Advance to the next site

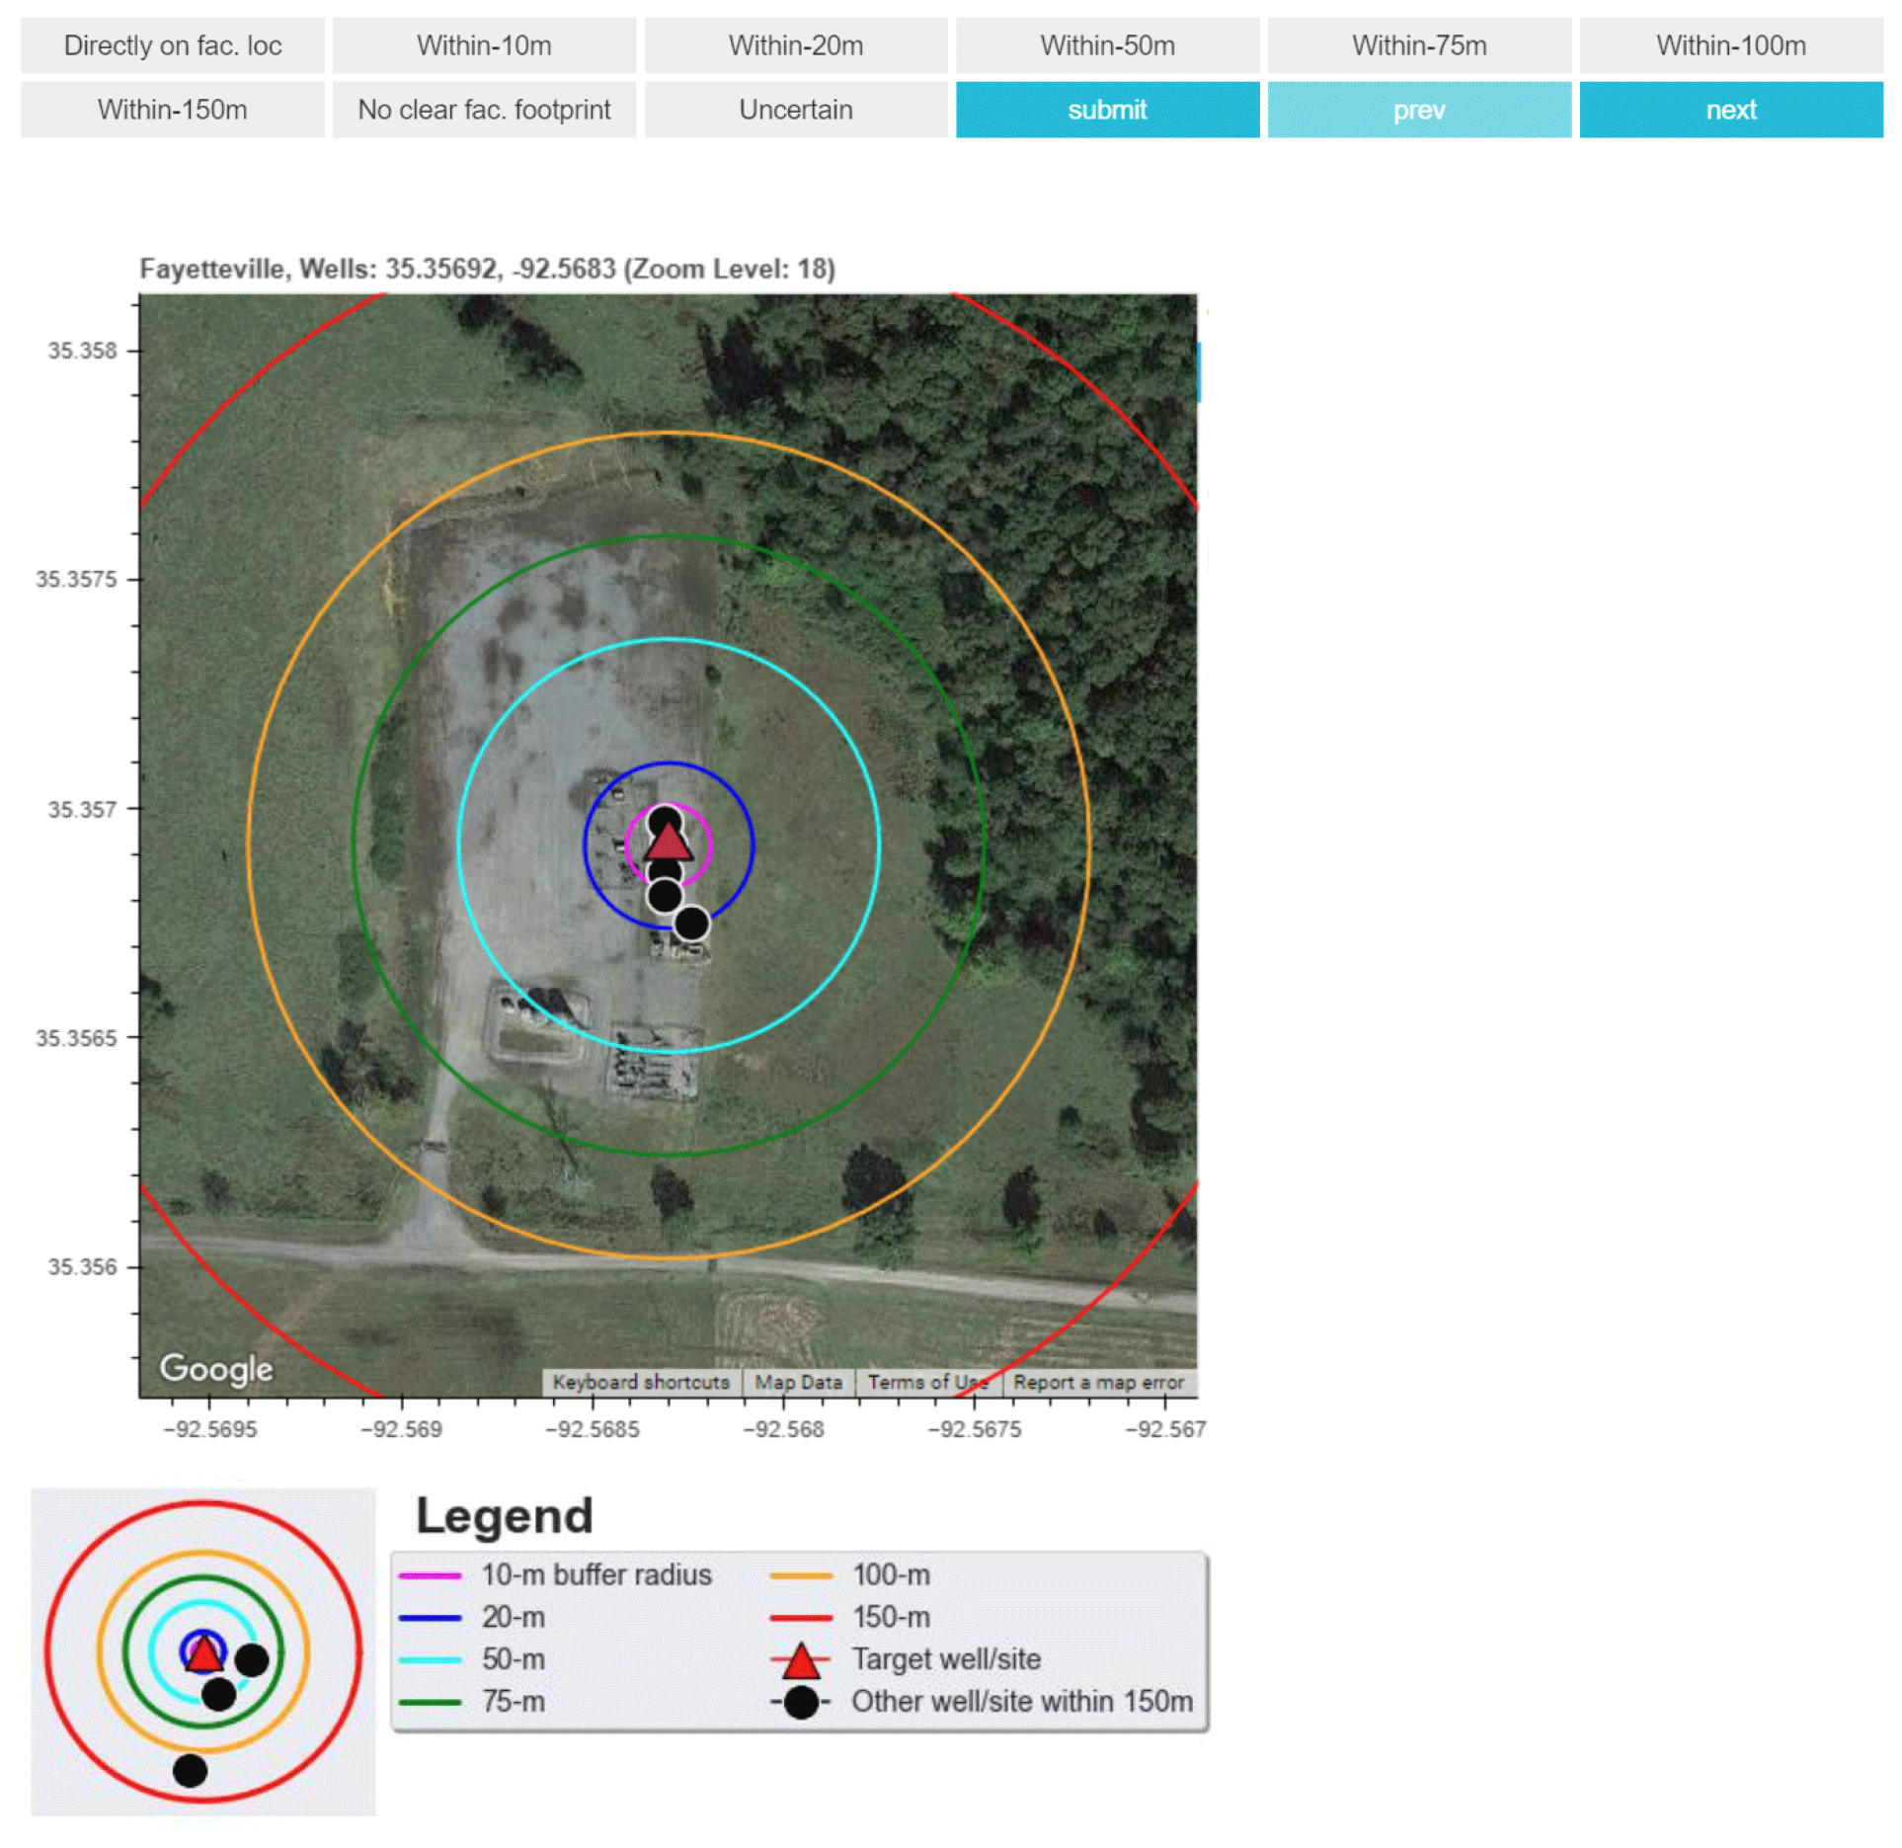1731,110
